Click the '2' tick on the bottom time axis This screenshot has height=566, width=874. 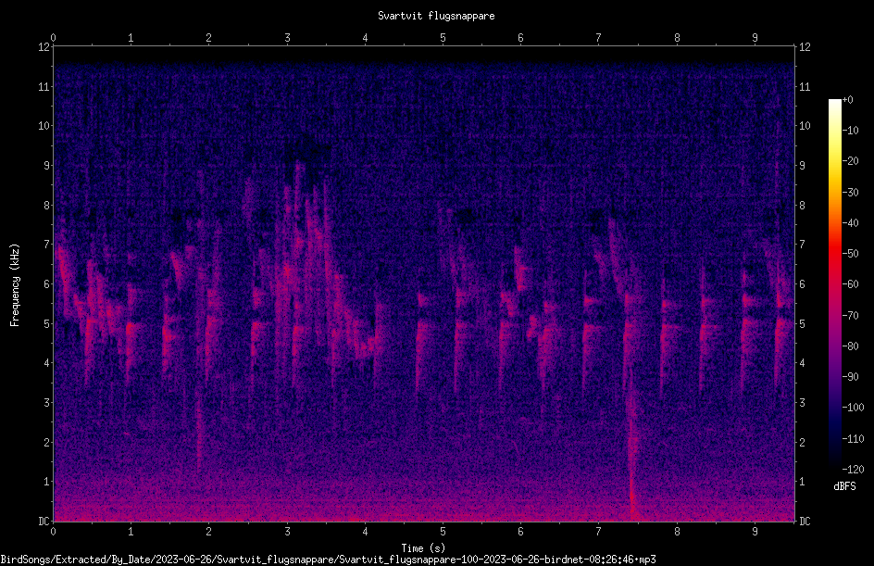[x=209, y=532]
